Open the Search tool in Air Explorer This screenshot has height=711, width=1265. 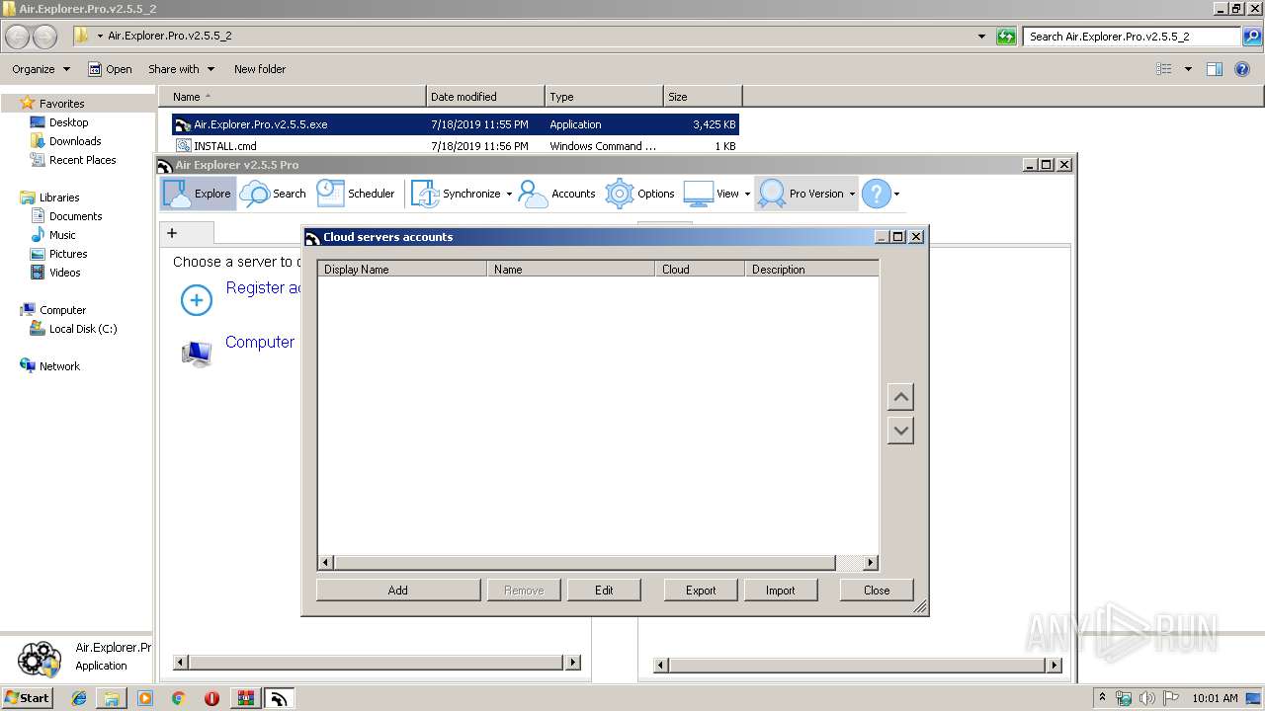274,194
